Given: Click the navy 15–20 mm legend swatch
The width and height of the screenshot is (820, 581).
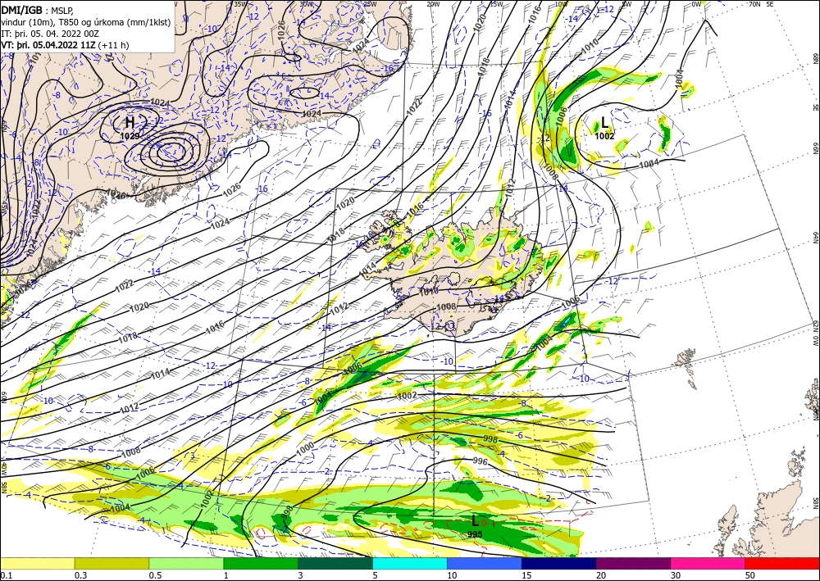Looking at the screenshot, I should (x=559, y=563).
